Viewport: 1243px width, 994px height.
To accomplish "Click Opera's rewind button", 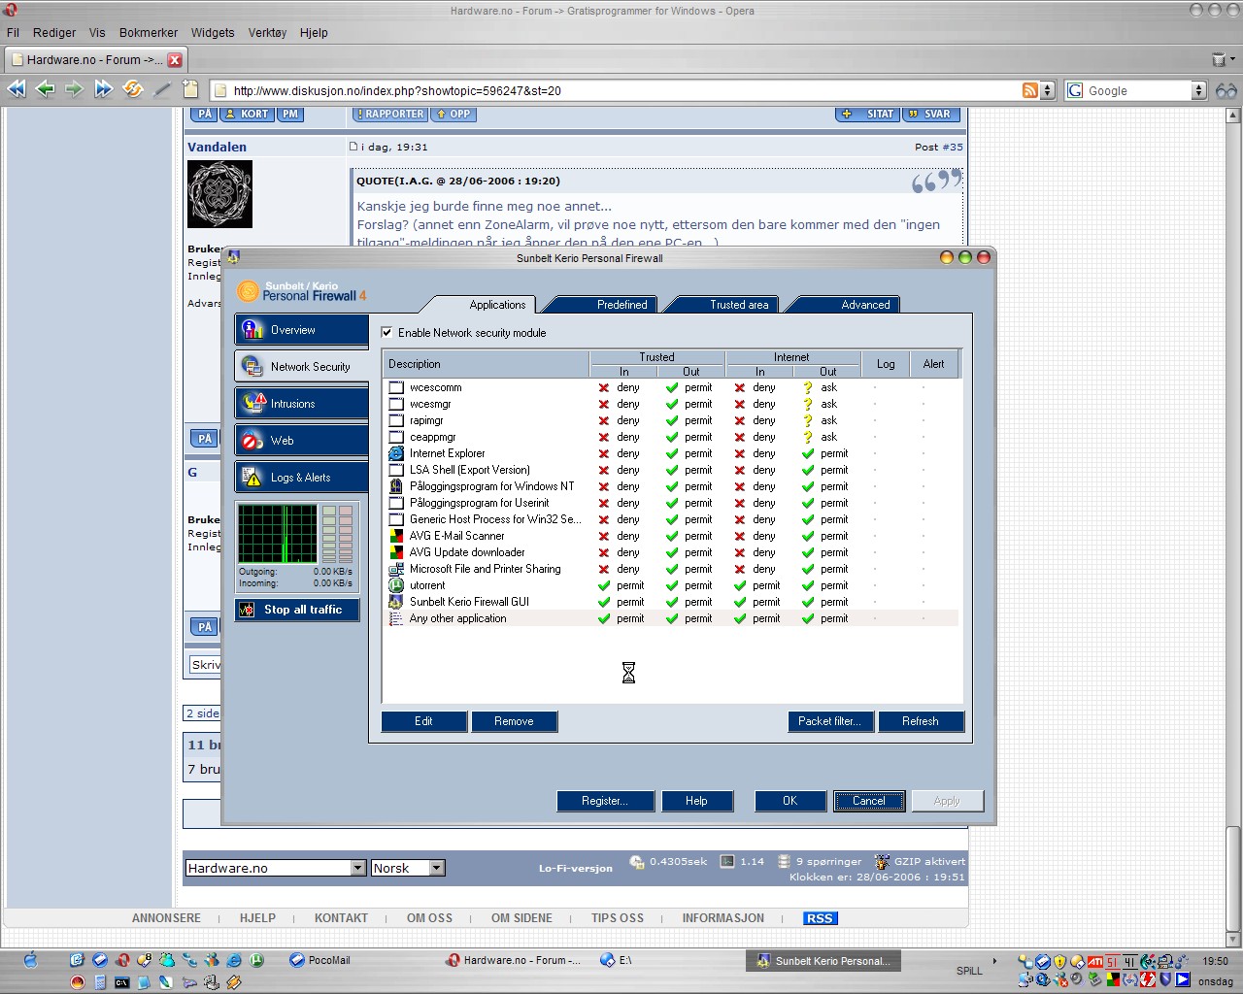I will [16, 89].
